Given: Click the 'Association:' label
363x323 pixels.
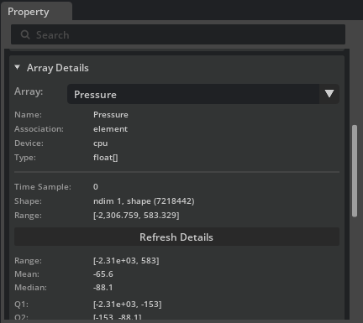Looking at the screenshot, I should point(39,129).
